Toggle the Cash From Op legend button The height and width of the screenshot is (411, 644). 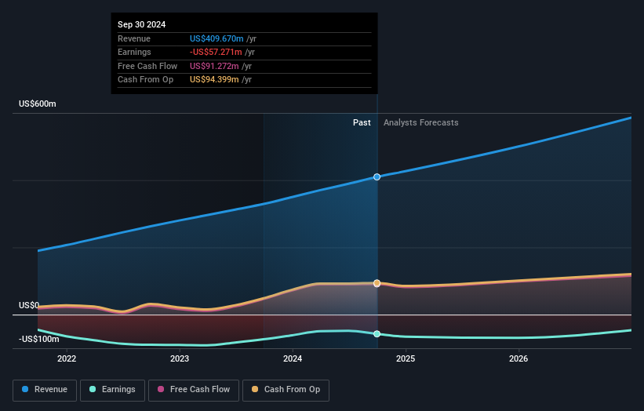[x=286, y=390]
